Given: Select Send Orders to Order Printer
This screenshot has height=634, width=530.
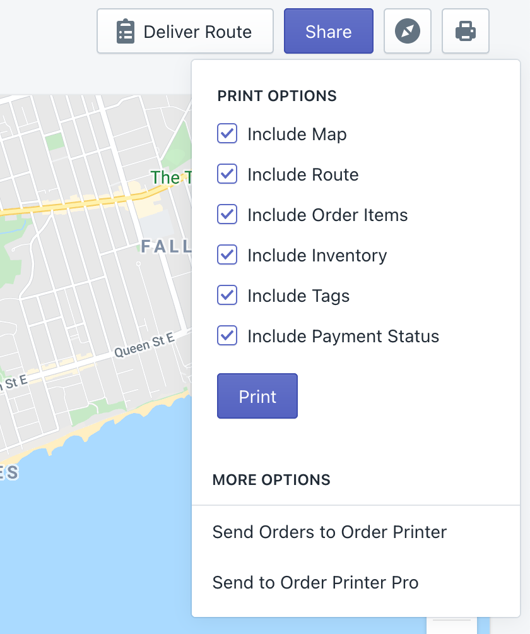Looking at the screenshot, I should point(329,532).
